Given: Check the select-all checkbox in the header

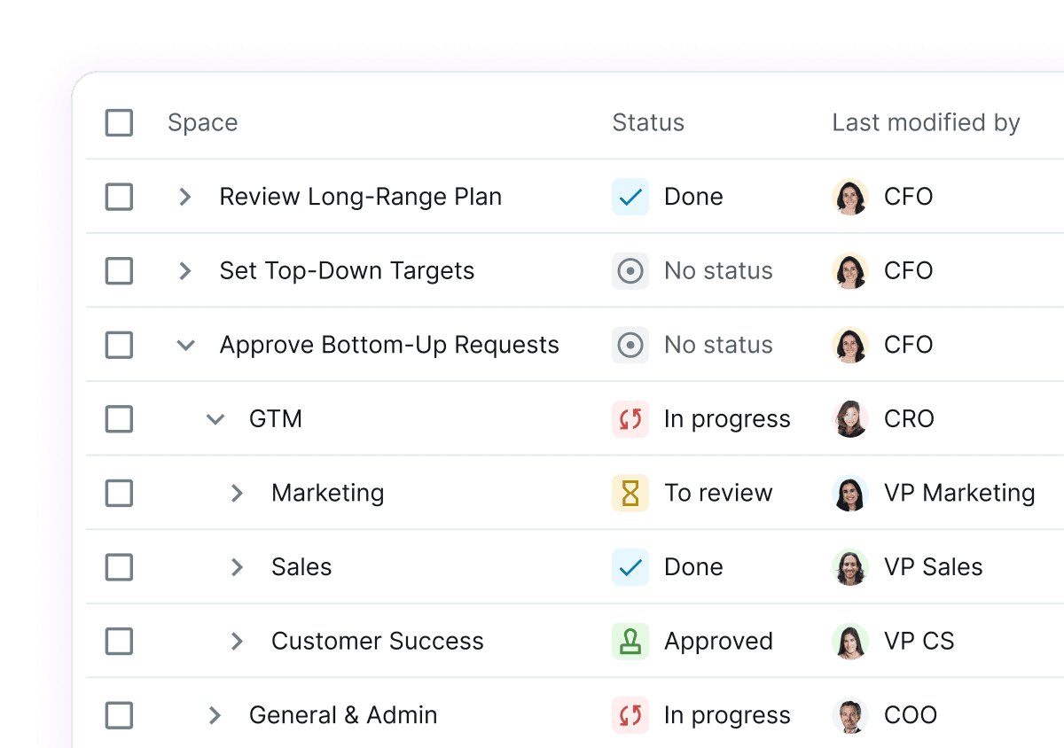Looking at the screenshot, I should [x=118, y=122].
